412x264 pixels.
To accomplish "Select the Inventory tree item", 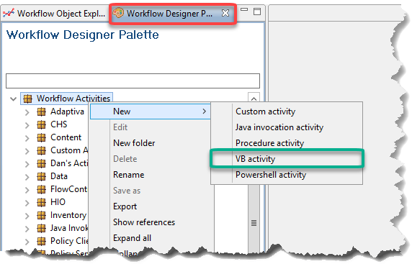I will (68, 215).
